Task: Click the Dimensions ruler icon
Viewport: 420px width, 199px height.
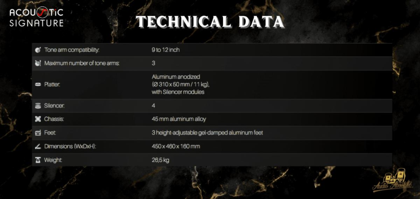Action: point(38,146)
